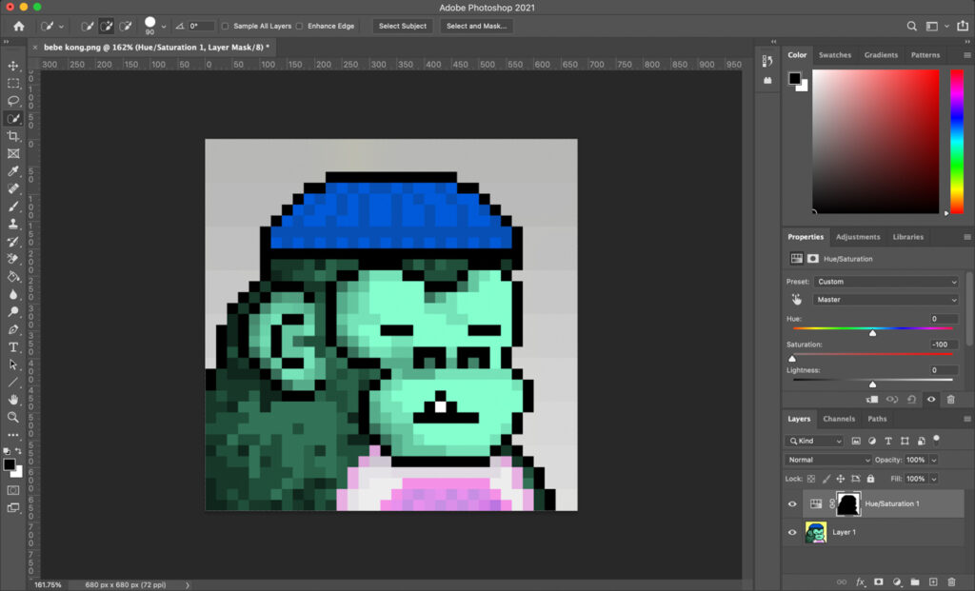The image size is (975, 591).
Task: Open the Master channel dropdown
Action: [885, 300]
